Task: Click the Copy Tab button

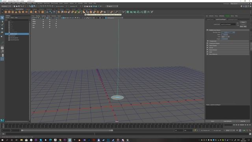Action: [x=243, y=121]
